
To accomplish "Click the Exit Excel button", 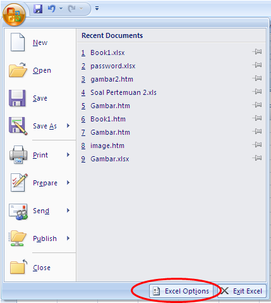I will pyautogui.click(x=242, y=291).
